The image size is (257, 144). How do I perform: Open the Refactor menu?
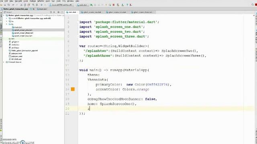point(41,1)
